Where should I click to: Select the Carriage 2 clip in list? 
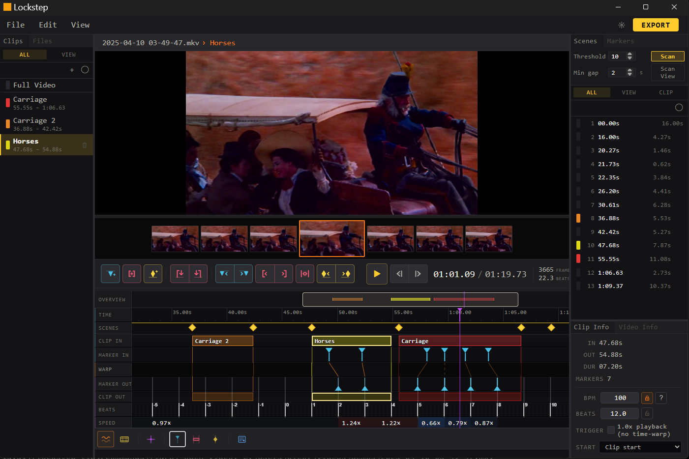click(47, 124)
